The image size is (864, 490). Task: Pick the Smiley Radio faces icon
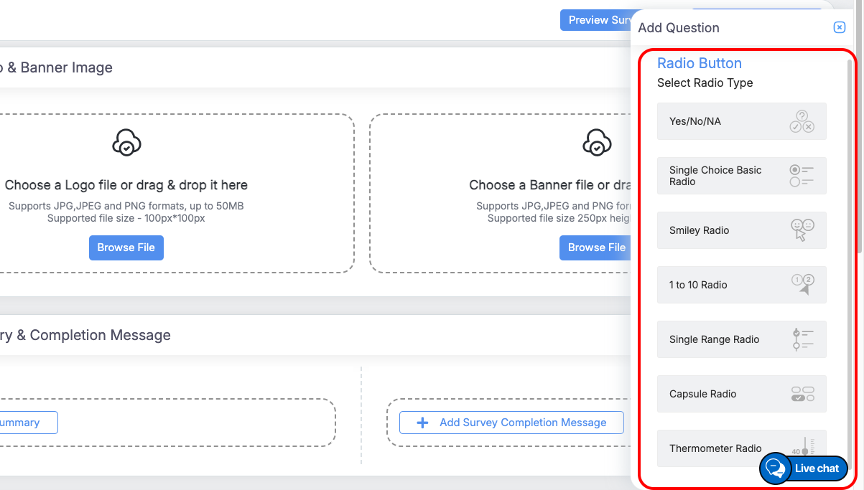(802, 230)
